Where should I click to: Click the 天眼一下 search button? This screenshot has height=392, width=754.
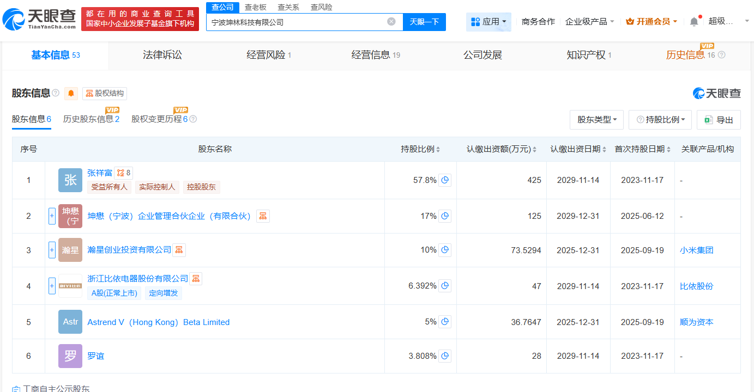pyautogui.click(x=424, y=22)
